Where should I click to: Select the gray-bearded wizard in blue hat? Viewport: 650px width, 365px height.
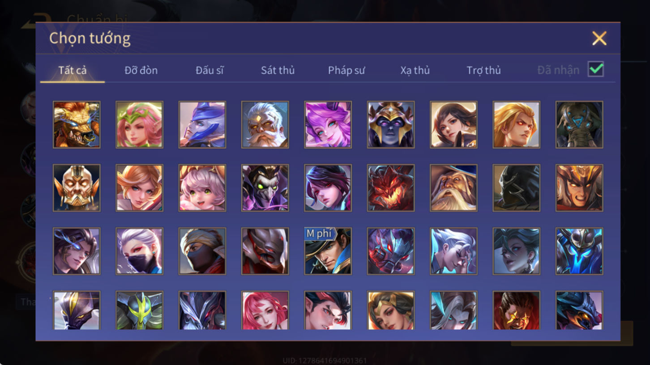(x=453, y=188)
